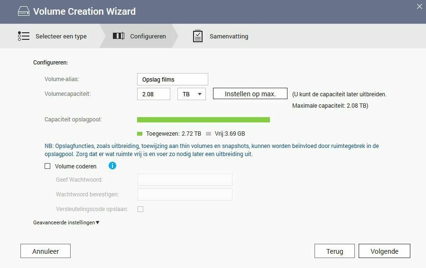Click the Volume-alias field with Opslag films
The height and width of the screenshot is (268, 426).
tap(173, 79)
